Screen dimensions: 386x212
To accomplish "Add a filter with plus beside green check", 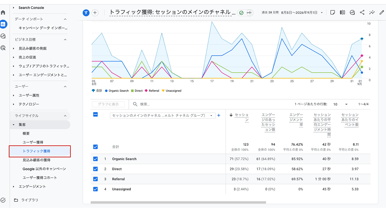I will [x=250, y=13].
